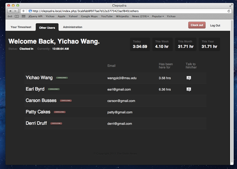Open chat with Yichao Wang
The image size is (237, 169).
coord(188,78)
